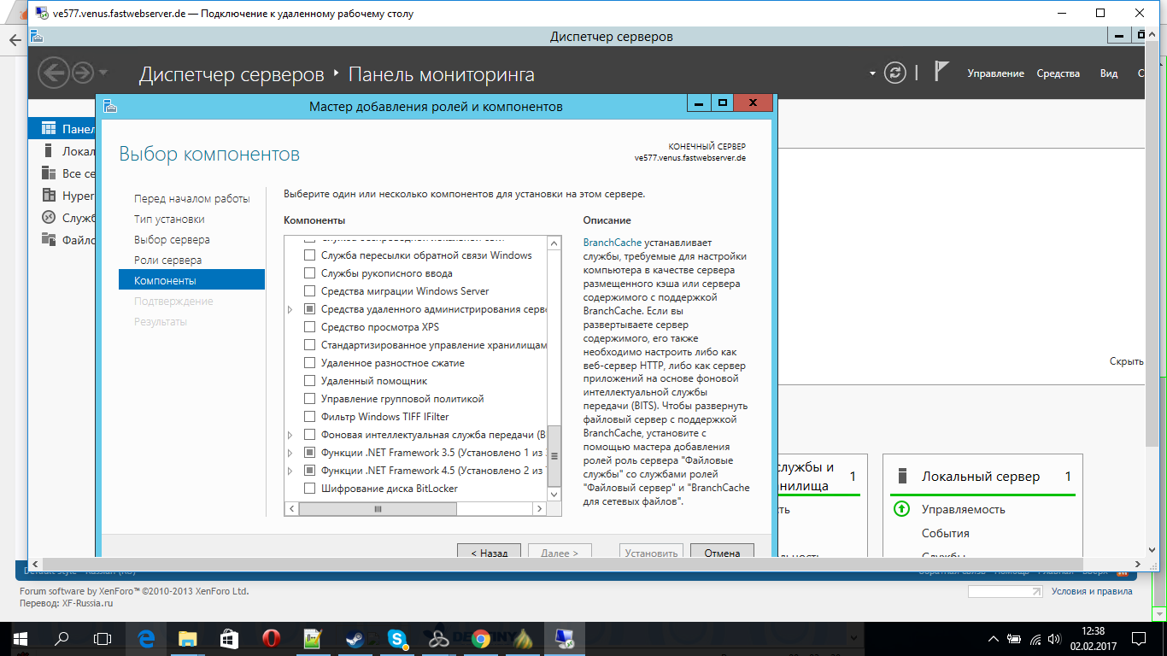Screen dimensions: 1167x656
Task: Select the Hyper-V icon in sidebar
Action: coord(48,196)
